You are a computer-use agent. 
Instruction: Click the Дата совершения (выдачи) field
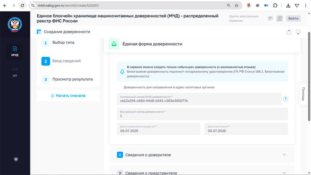click(158, 129)
